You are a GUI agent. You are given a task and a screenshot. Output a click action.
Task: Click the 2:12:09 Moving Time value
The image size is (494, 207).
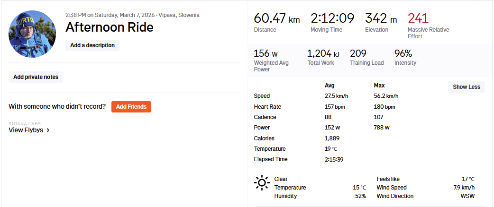click(332, 18)
